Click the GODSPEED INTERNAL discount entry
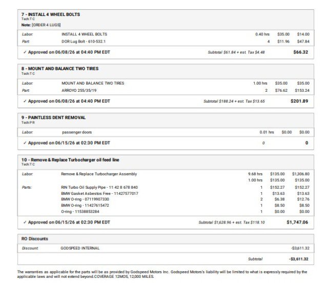The height and width of the screenshot is (283, 328). [x=80, y=248]
